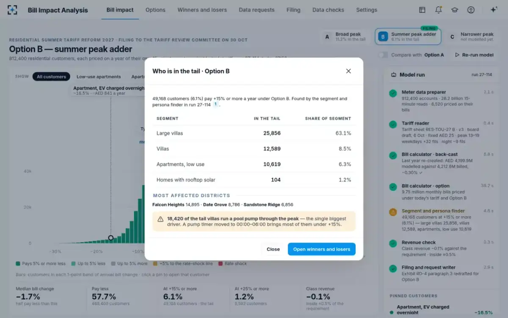Image resolution: width=508 pixels, height=318 pixels.
Task: Click the Villas count 12,589
Action: [271, 149]
